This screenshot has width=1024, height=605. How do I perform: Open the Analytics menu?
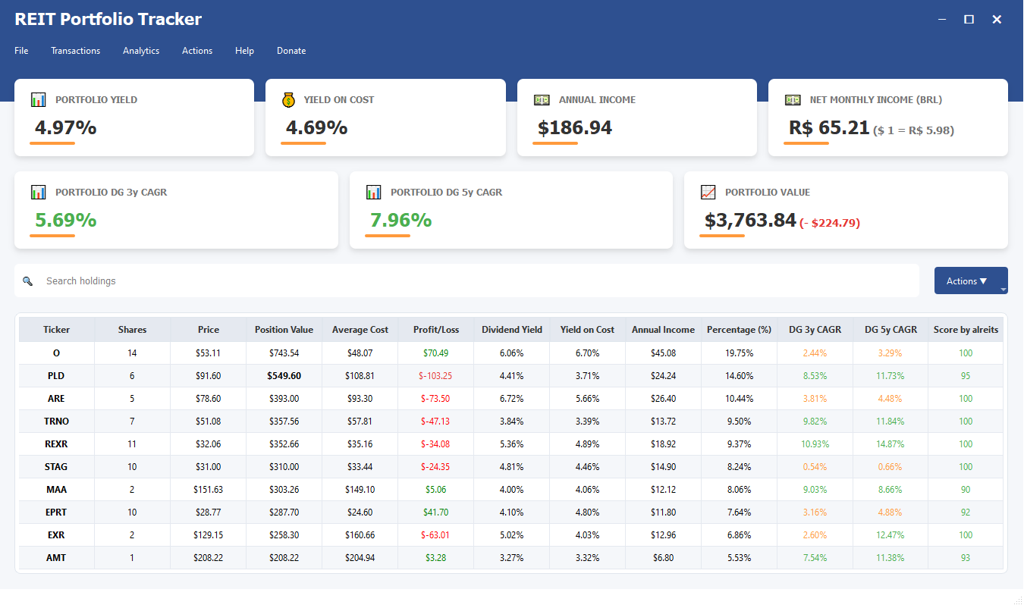tap(141, 51)
